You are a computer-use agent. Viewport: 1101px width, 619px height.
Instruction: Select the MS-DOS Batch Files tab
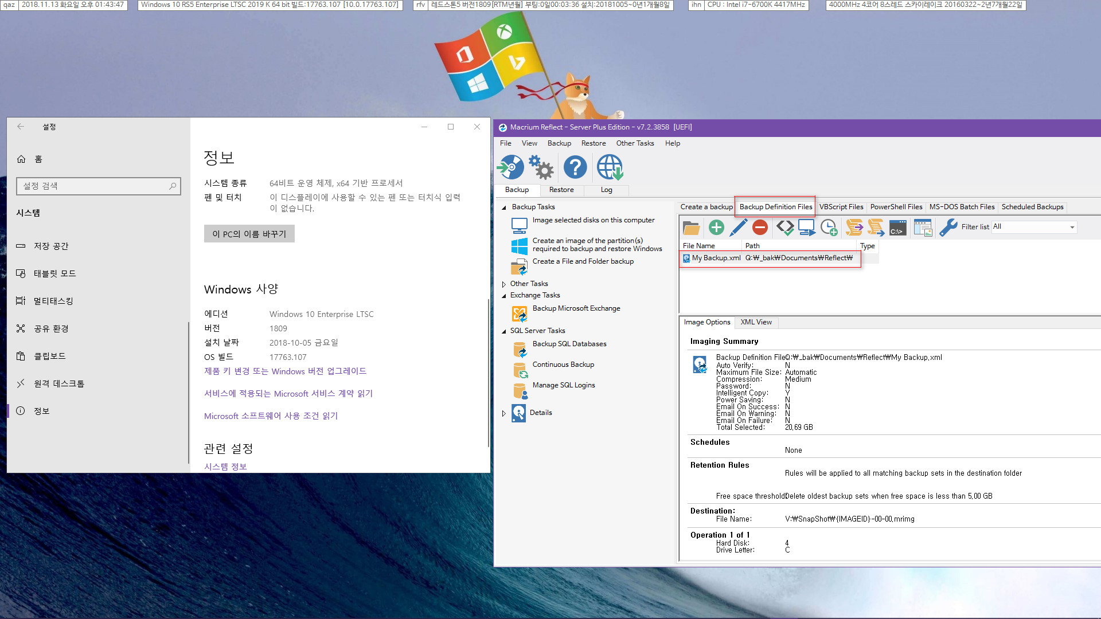pos(962,207)
